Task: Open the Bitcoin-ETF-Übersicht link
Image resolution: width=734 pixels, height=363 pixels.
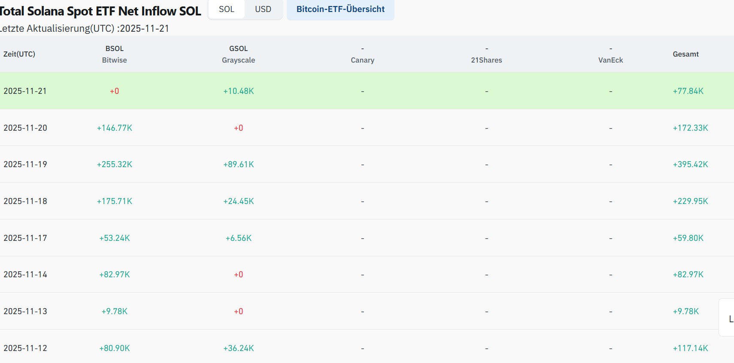Action: pos(340,9)
